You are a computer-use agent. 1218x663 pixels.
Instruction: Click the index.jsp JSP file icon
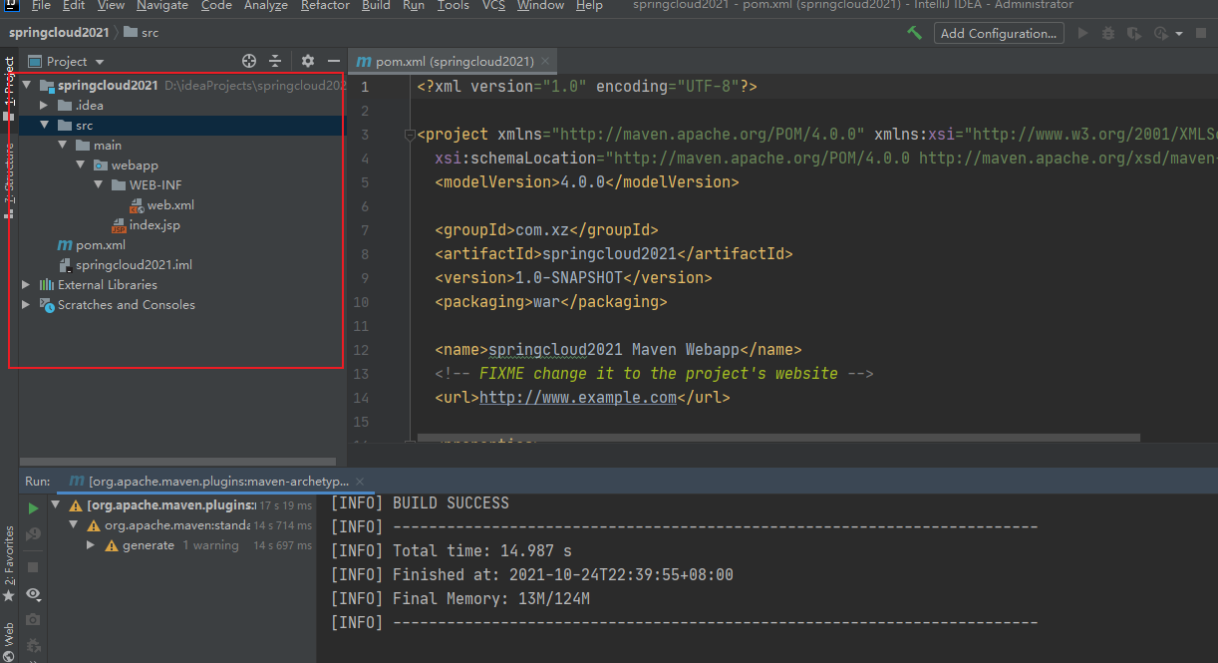[119, 225]
